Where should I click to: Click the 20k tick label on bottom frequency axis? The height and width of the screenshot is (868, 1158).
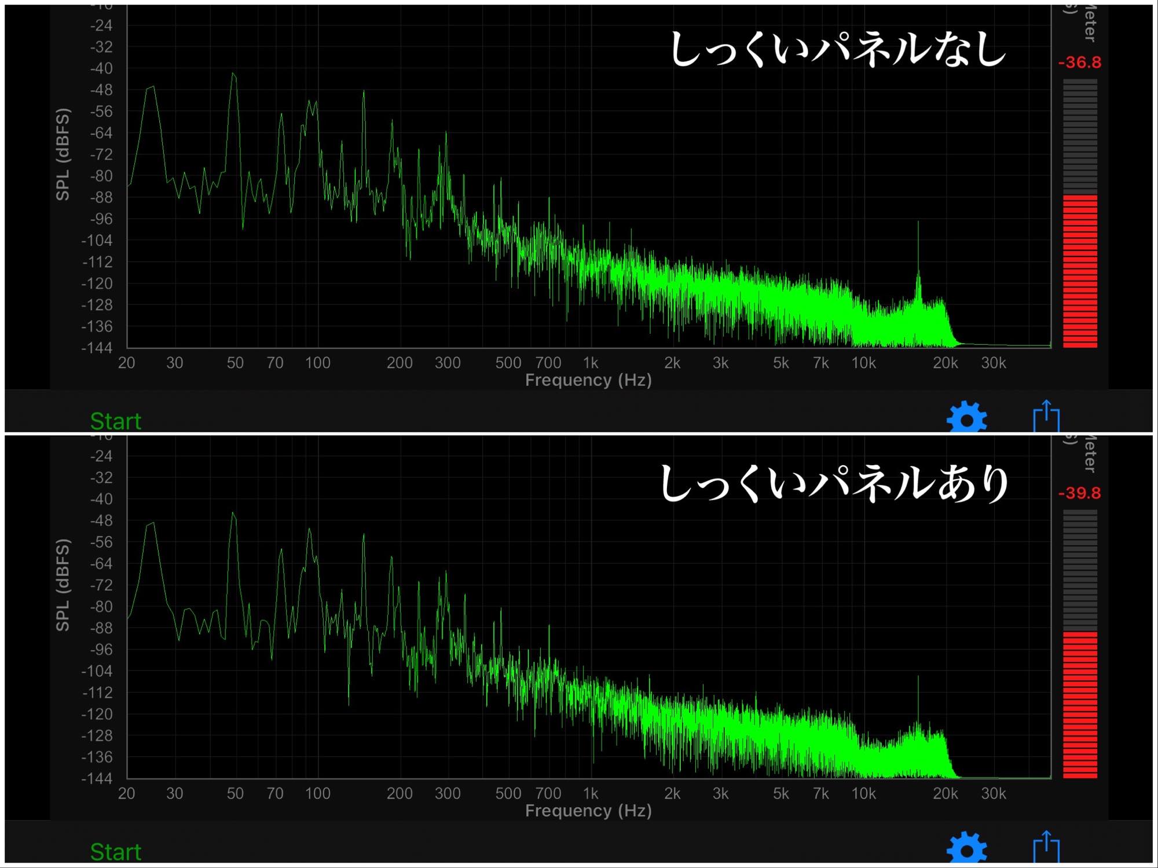(945, 793)
